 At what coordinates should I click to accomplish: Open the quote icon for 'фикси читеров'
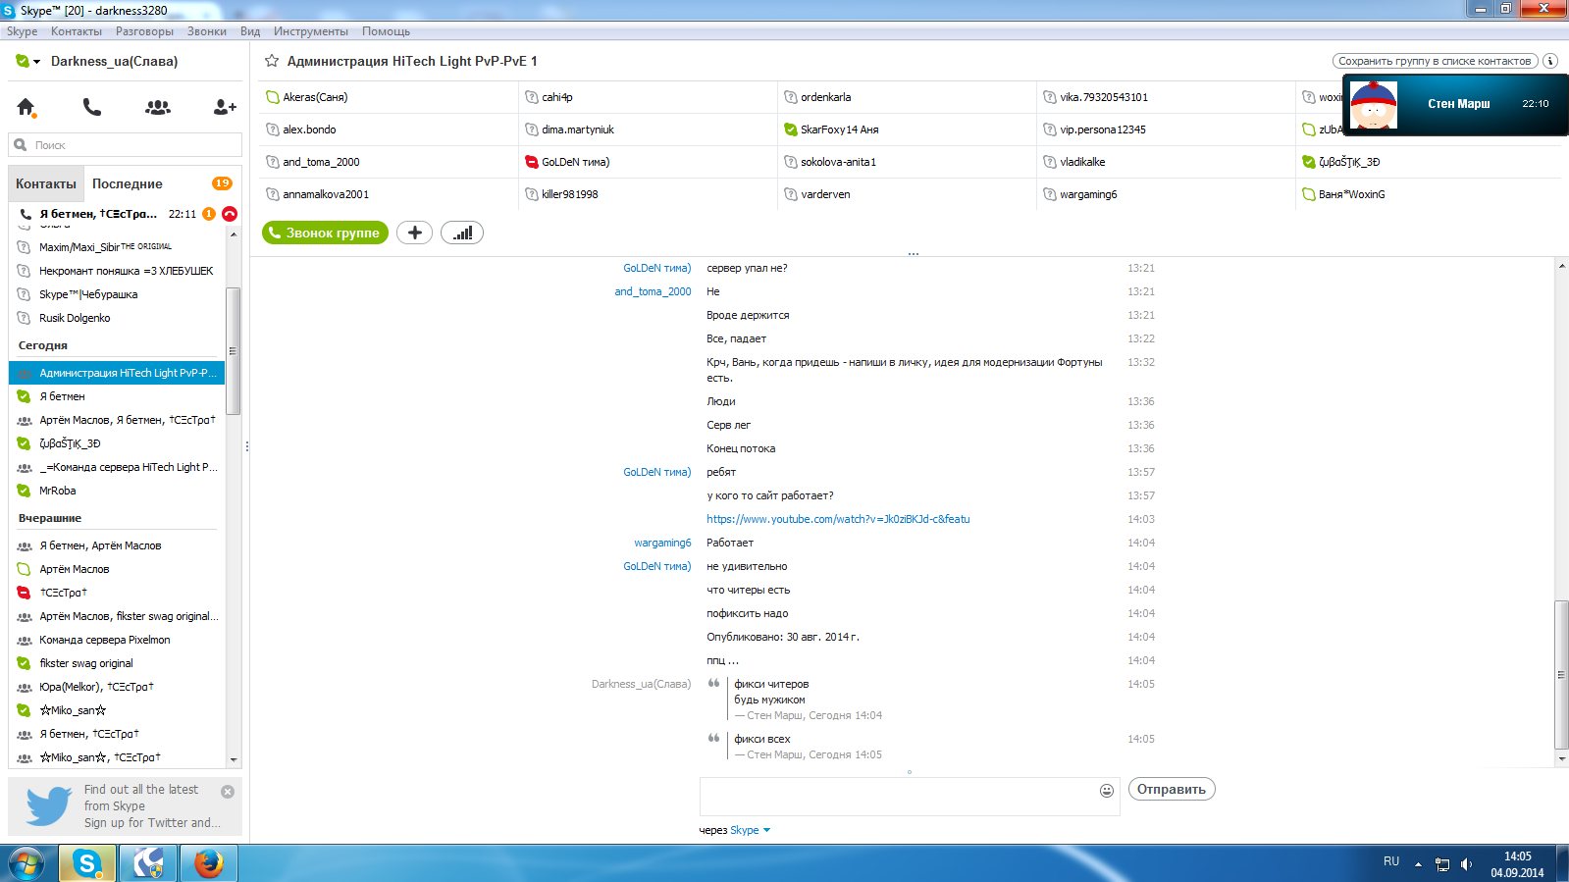713,684
